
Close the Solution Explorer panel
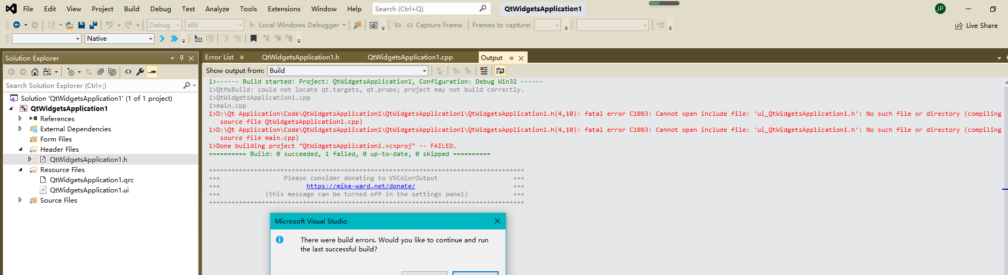click(x=191, y=58)
